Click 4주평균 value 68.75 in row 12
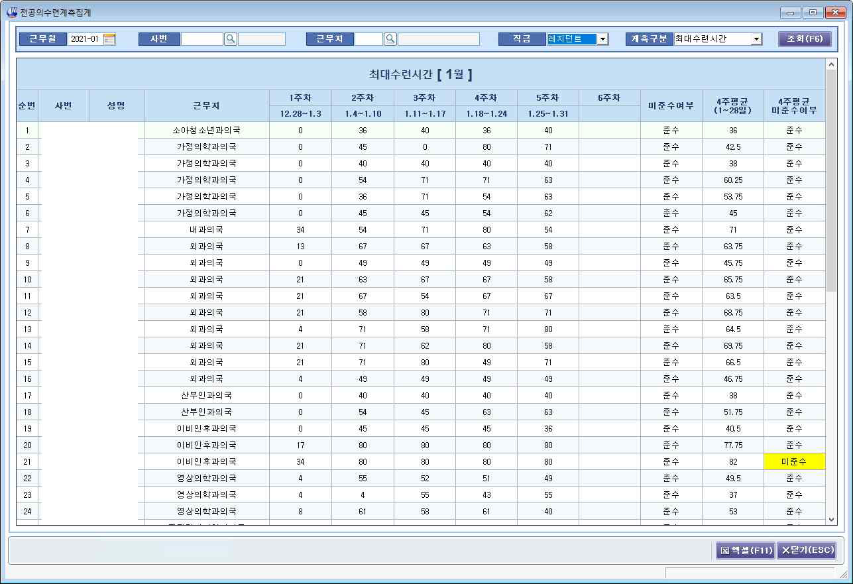Screen dimensions: 853x584 (x=732, y=313)
